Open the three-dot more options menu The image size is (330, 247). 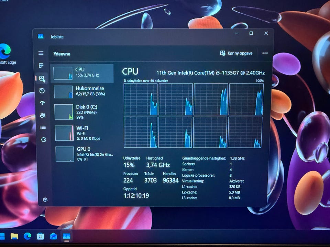click(265, 53)
